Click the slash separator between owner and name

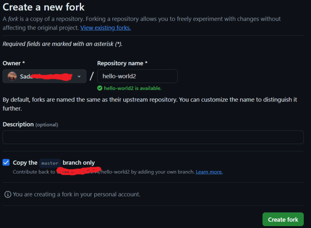(x=92, y=77)
